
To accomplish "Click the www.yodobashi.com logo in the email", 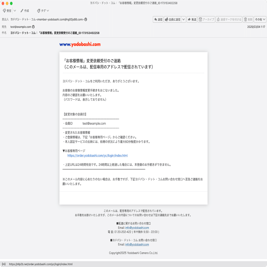I will (x=80, y=44).
